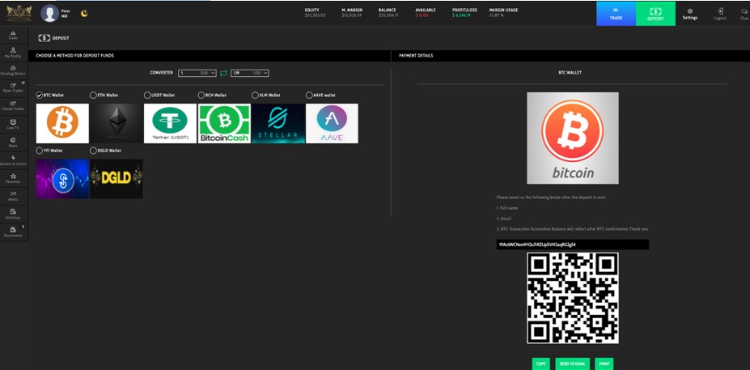
Task: Click the BitcoinCash thumbnail
Action: click(224, 124)
